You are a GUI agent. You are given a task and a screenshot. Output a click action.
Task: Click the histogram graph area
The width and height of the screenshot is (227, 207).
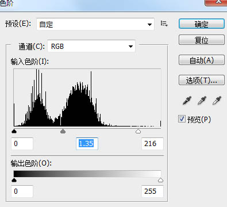point(87,98)
